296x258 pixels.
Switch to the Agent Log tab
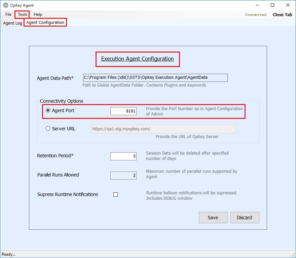pyautogui.click(x=12, y=23)
